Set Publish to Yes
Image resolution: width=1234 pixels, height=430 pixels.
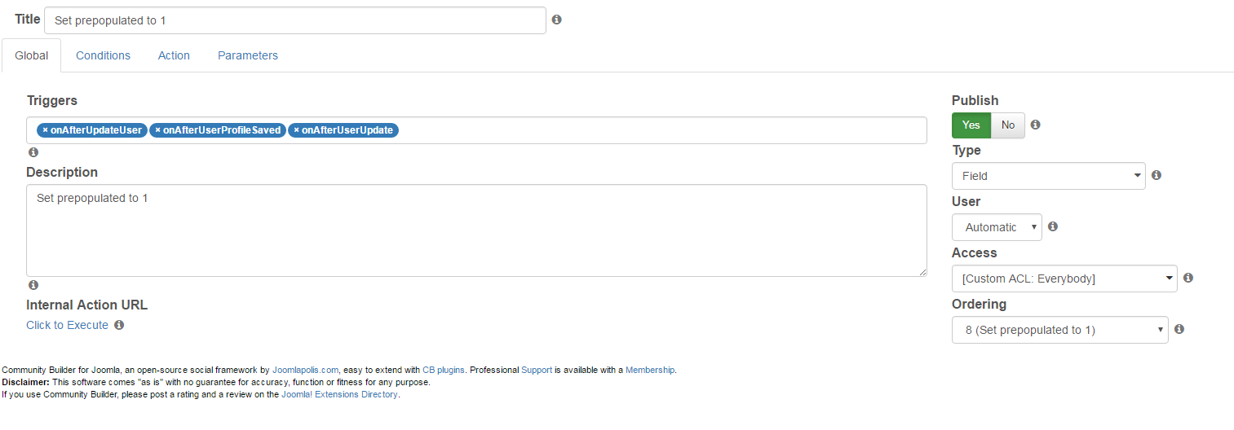pyautogui.click(x=971, y=125)
